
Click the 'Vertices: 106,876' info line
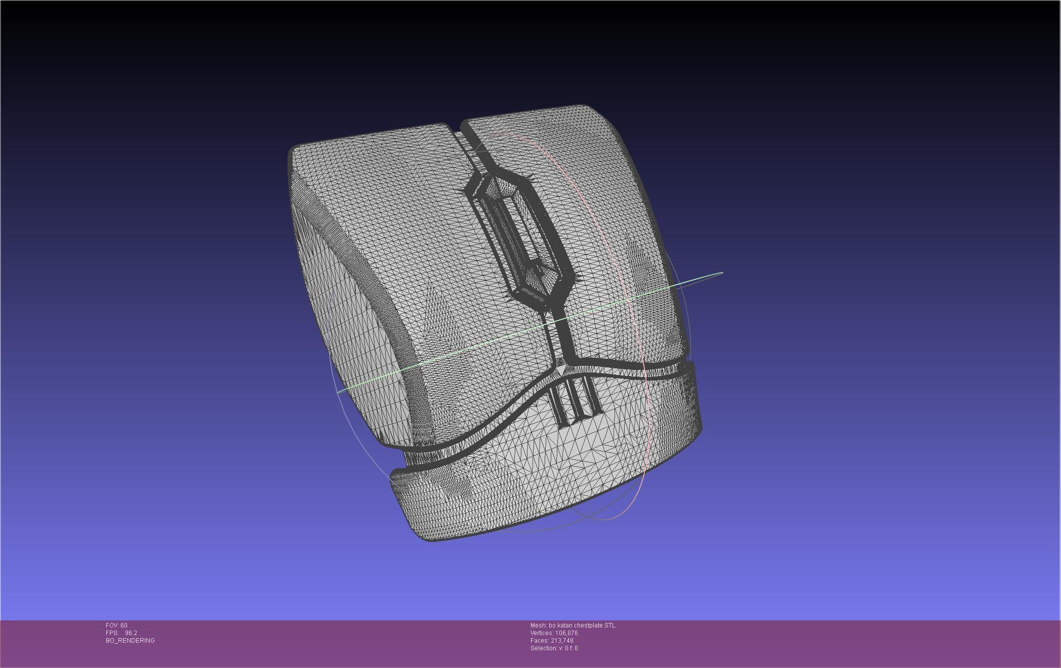pyautogui.click(x=554, y=633)
